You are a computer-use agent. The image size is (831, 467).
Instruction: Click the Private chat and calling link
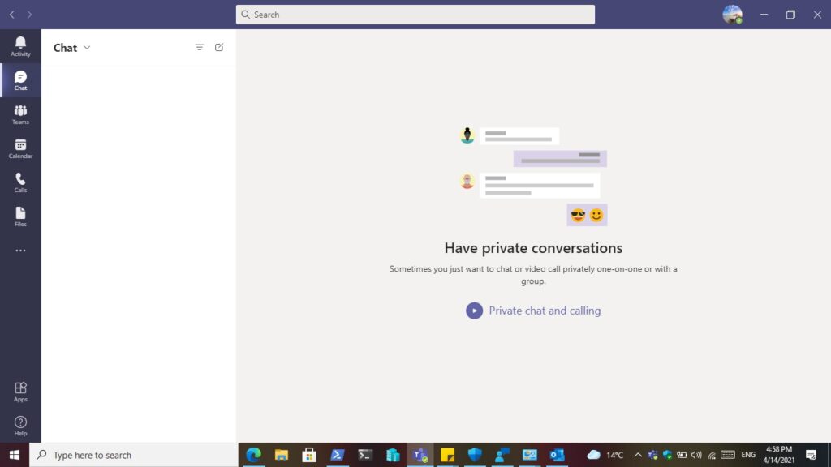[545, 311]
